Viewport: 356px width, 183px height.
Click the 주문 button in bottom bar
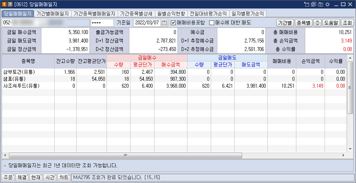point(8,178)
